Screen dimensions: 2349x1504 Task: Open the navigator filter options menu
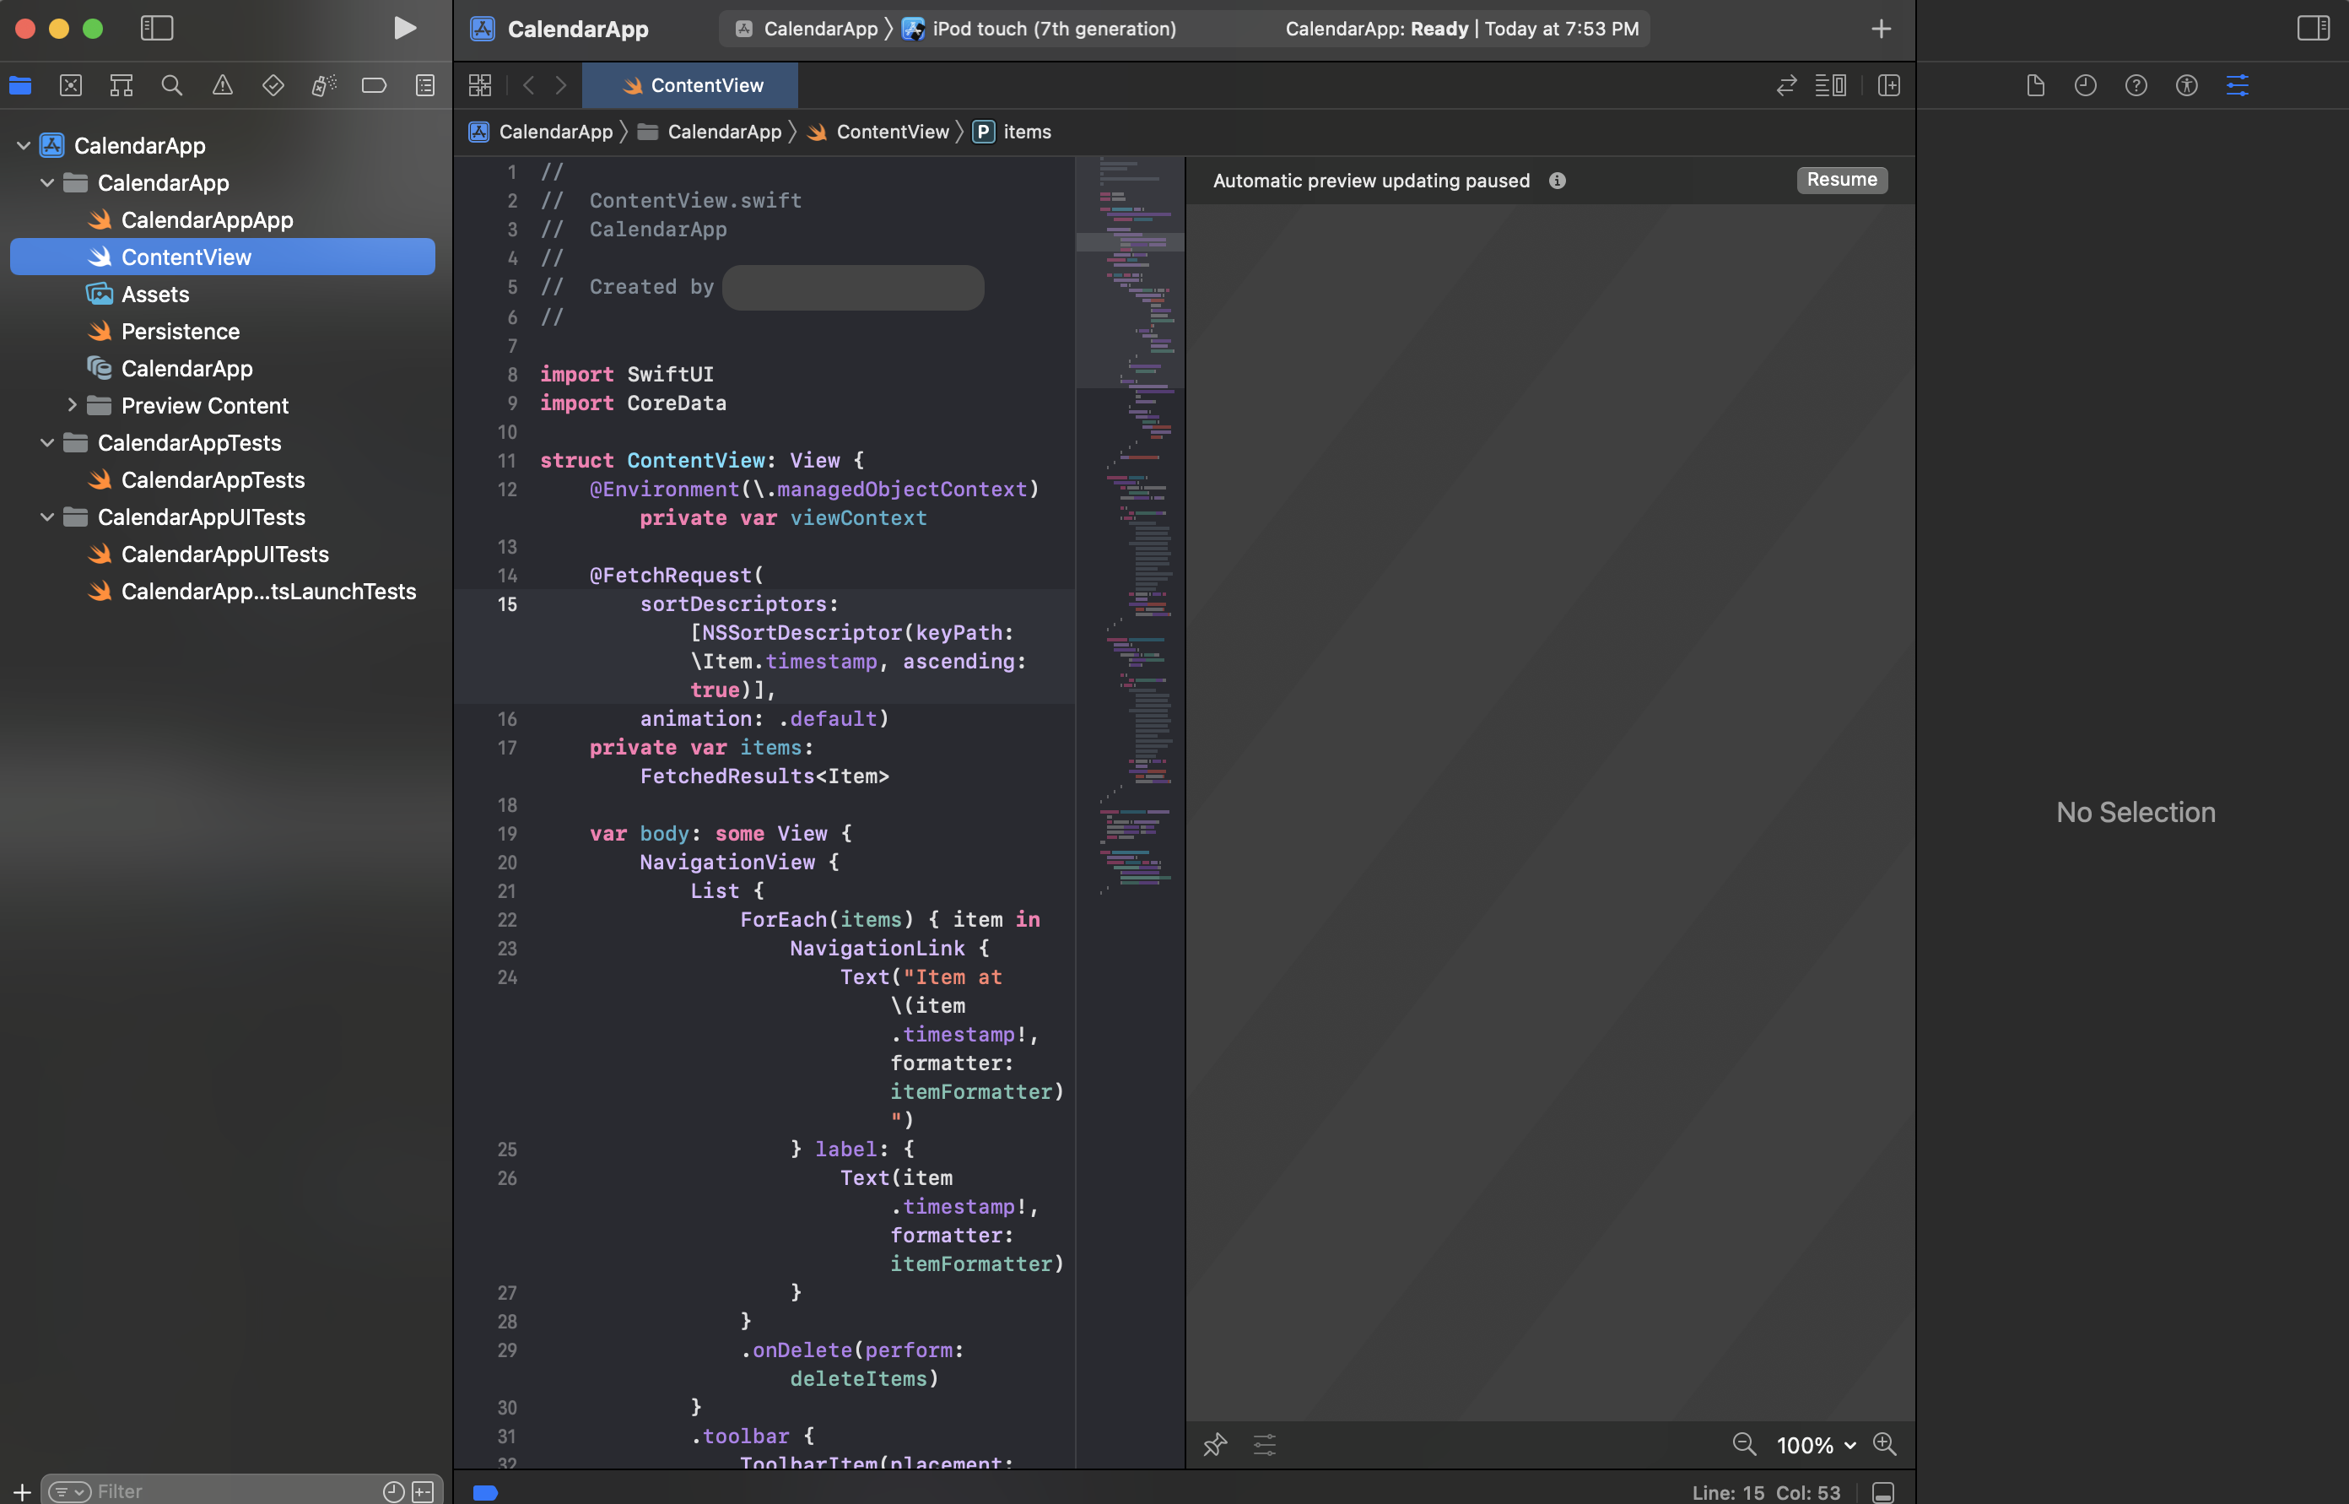(69, 1491)
